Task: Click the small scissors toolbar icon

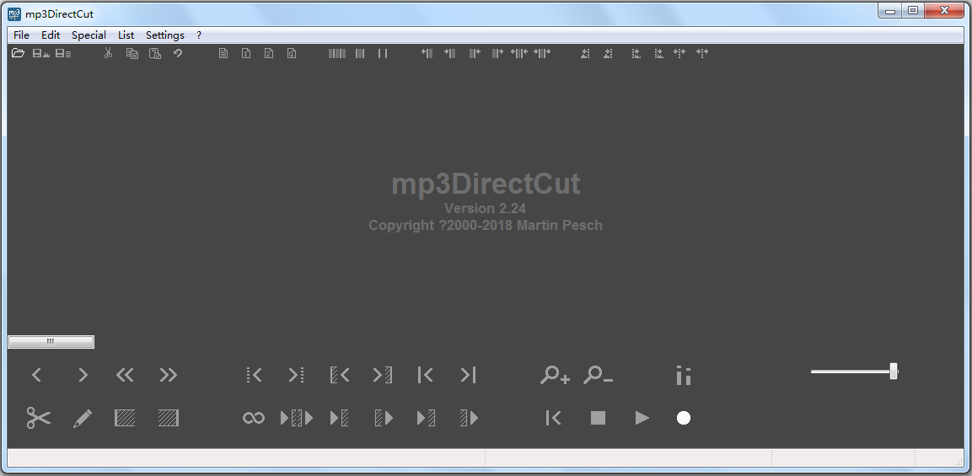Action: tap(108, 53)
